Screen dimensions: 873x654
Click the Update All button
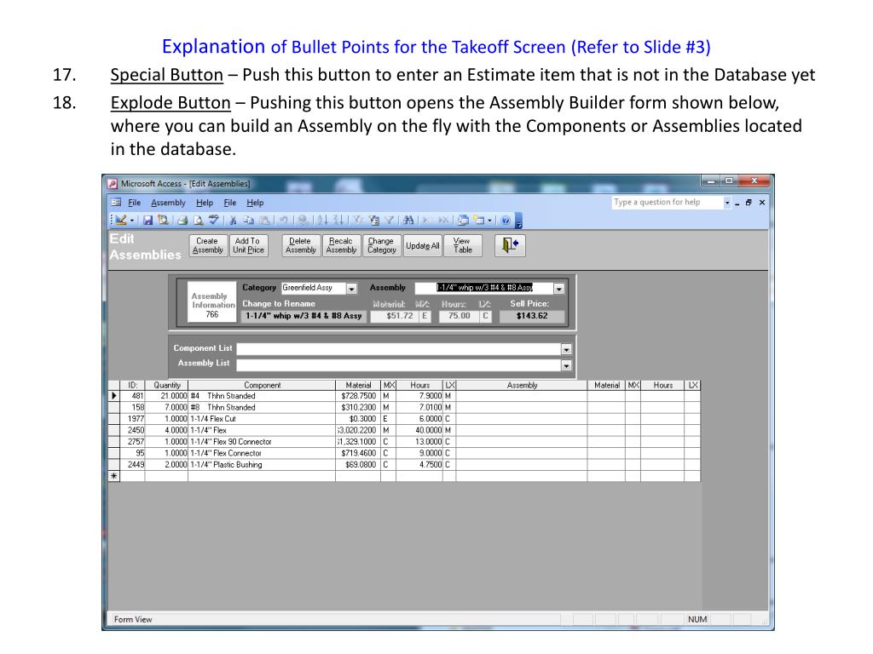(x=423, y=245)
